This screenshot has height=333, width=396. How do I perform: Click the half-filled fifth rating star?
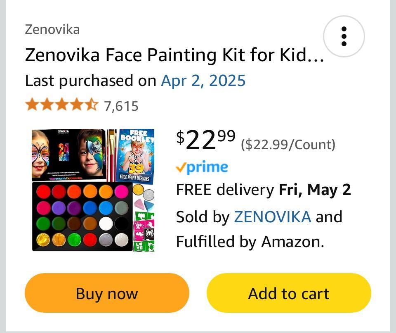[x=92, y=105]
